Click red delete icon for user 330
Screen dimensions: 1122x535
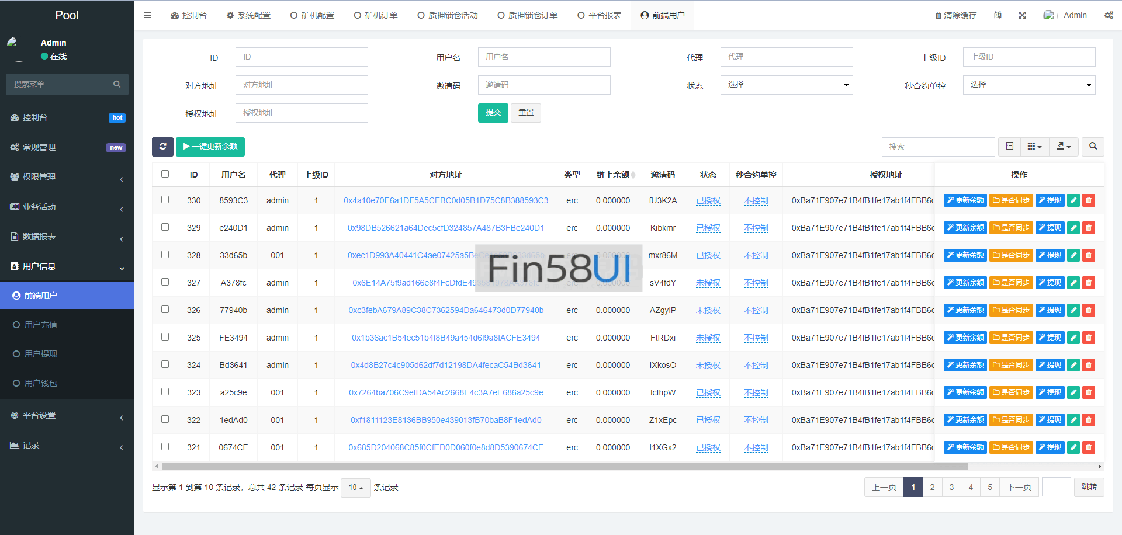(1088, 200)
